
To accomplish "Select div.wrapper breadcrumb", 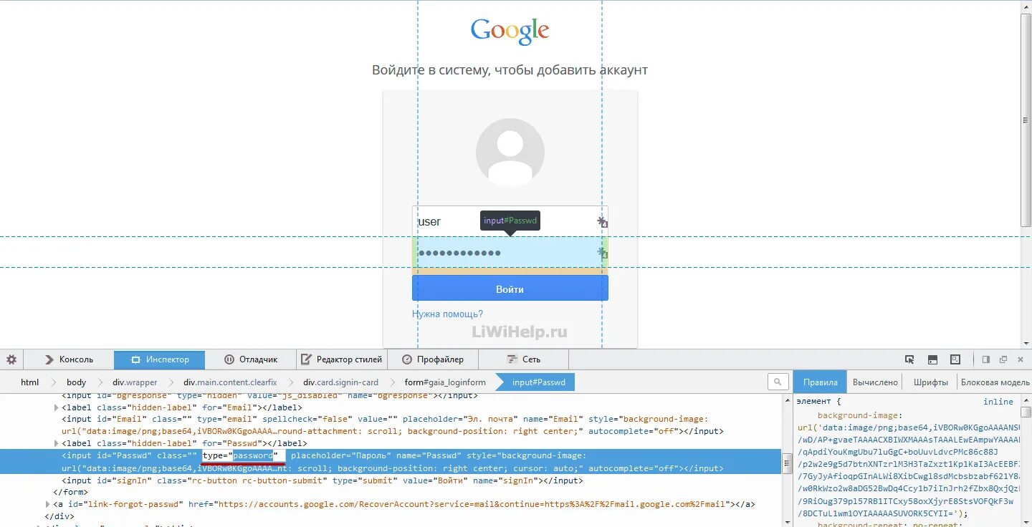I will (x=135, y=382).
